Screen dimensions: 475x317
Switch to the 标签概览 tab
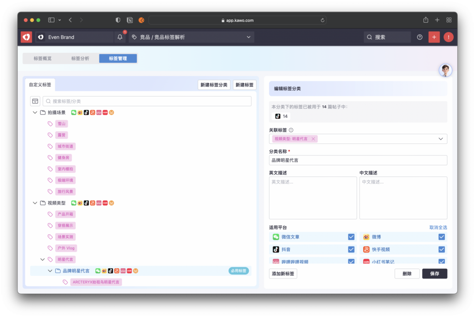(x=43, y=58)
